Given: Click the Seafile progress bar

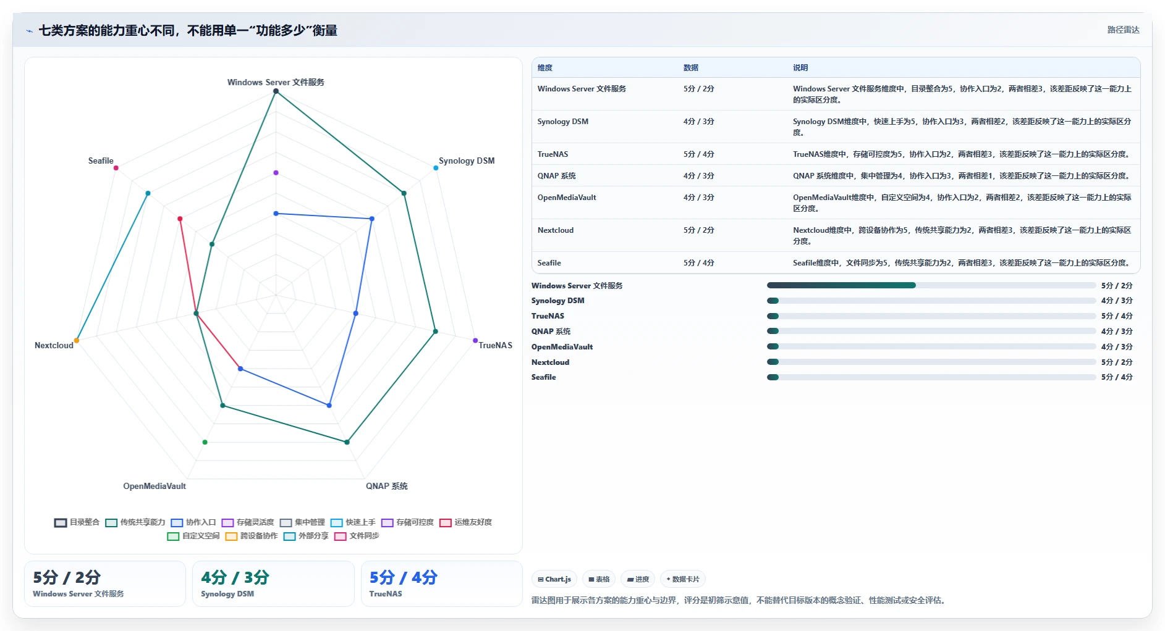Looking at the screenshot, I should pos(931,377).
